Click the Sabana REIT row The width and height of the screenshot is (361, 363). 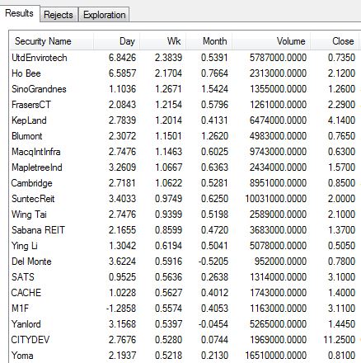[x=185, y=230]
